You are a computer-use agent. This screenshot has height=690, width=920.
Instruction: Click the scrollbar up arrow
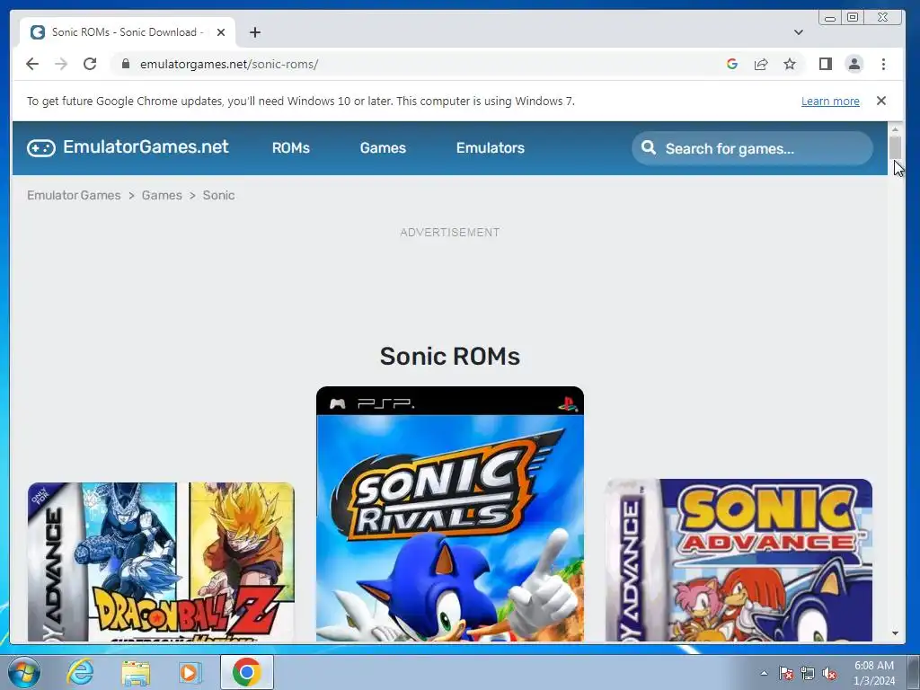(895, 129)
